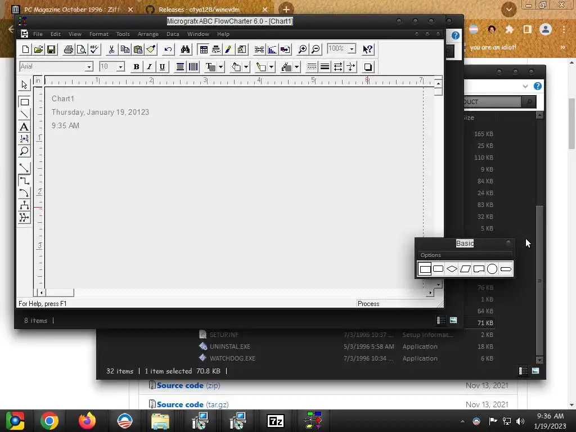Select the org-chart connector line tool
This screenshot has height=432, width=576.
click(24, 205)
